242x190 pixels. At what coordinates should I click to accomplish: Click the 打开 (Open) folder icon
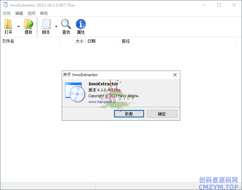pos(9,25)
